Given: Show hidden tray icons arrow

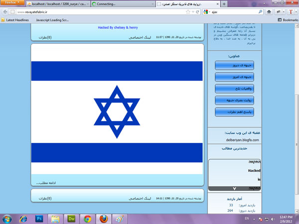Looking at the screenshot, I should pyautogui.click(x=254, y=219).
